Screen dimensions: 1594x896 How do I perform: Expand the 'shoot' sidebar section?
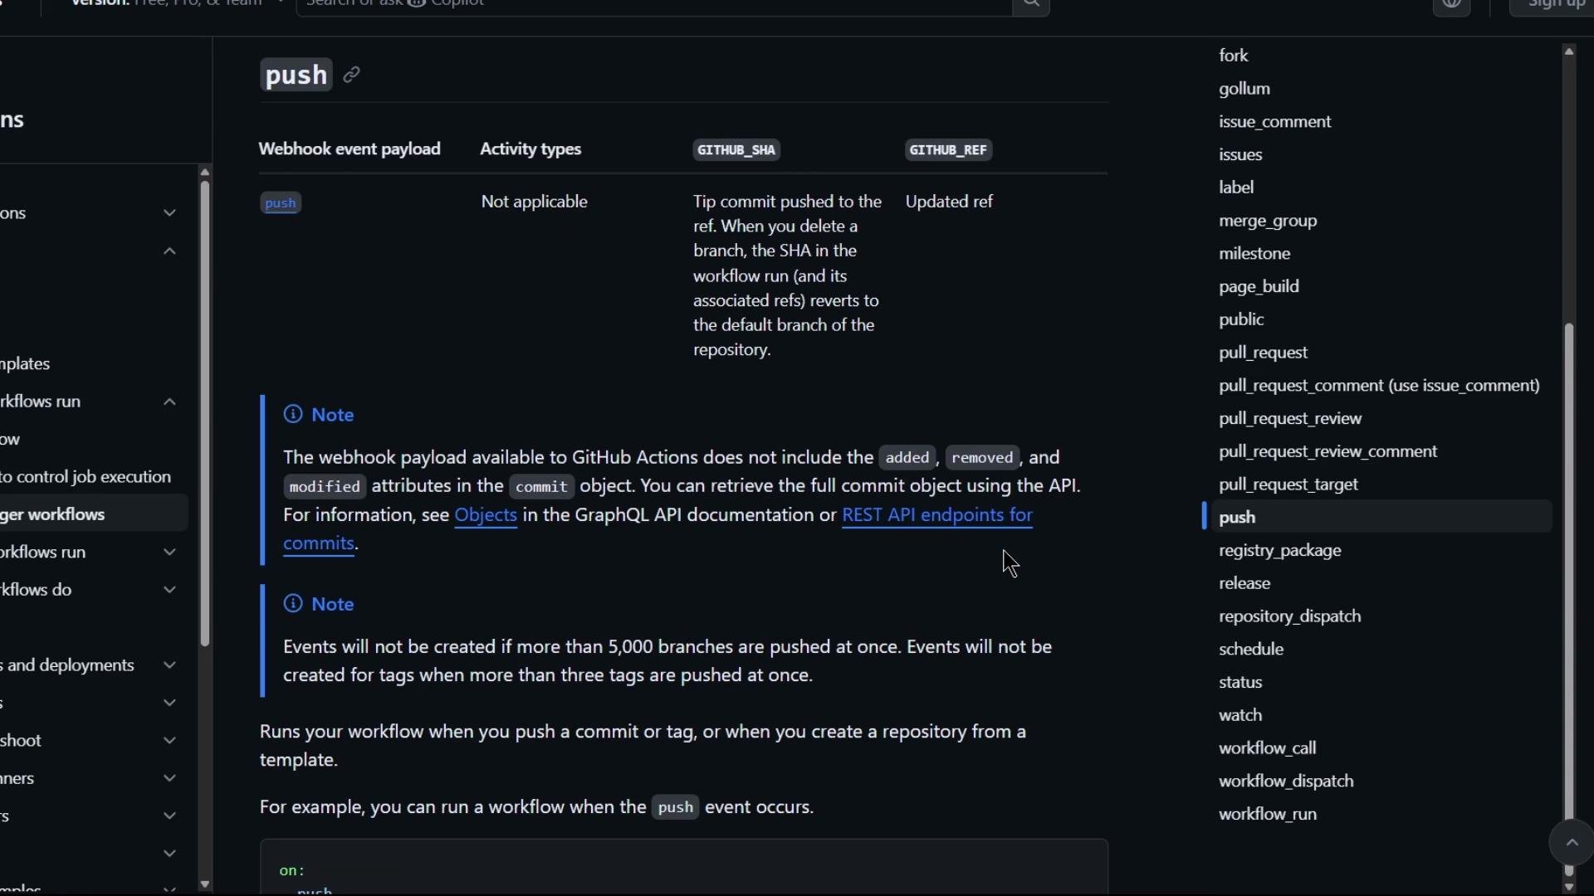[x=169, y=741]
